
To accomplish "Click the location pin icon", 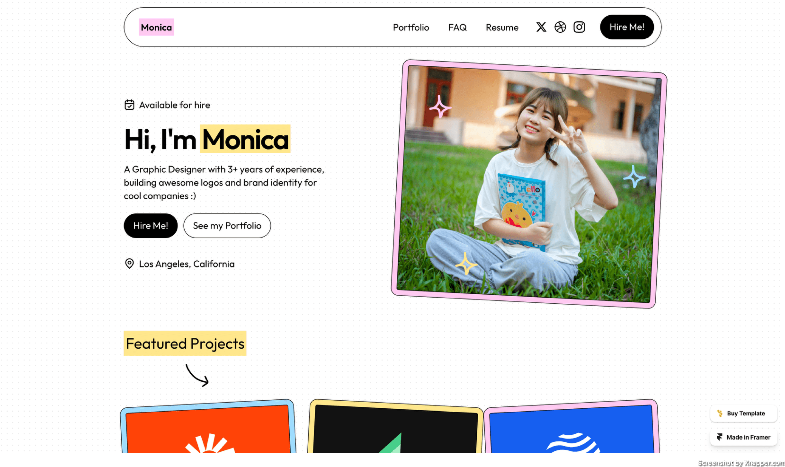I will pos(129,264).
